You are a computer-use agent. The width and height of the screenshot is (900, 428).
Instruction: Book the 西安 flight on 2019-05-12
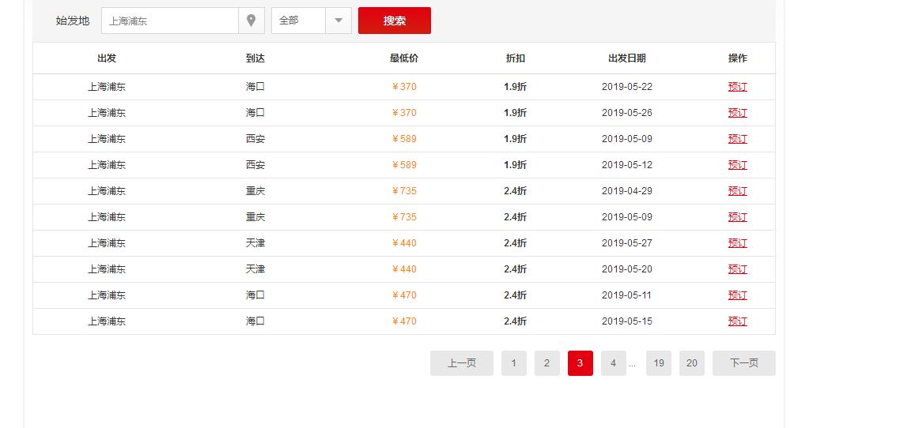[738, 165]
